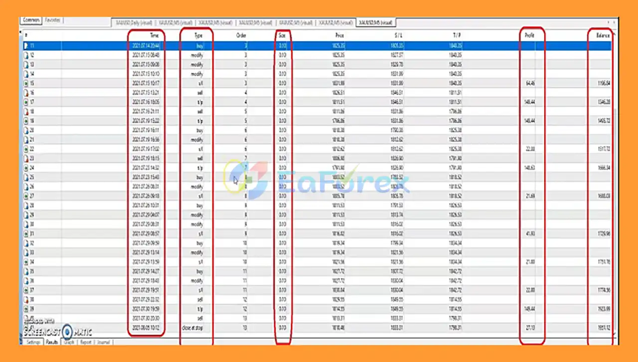
Task: Click the sell icon on row 16
Action: tap(26, 93)
